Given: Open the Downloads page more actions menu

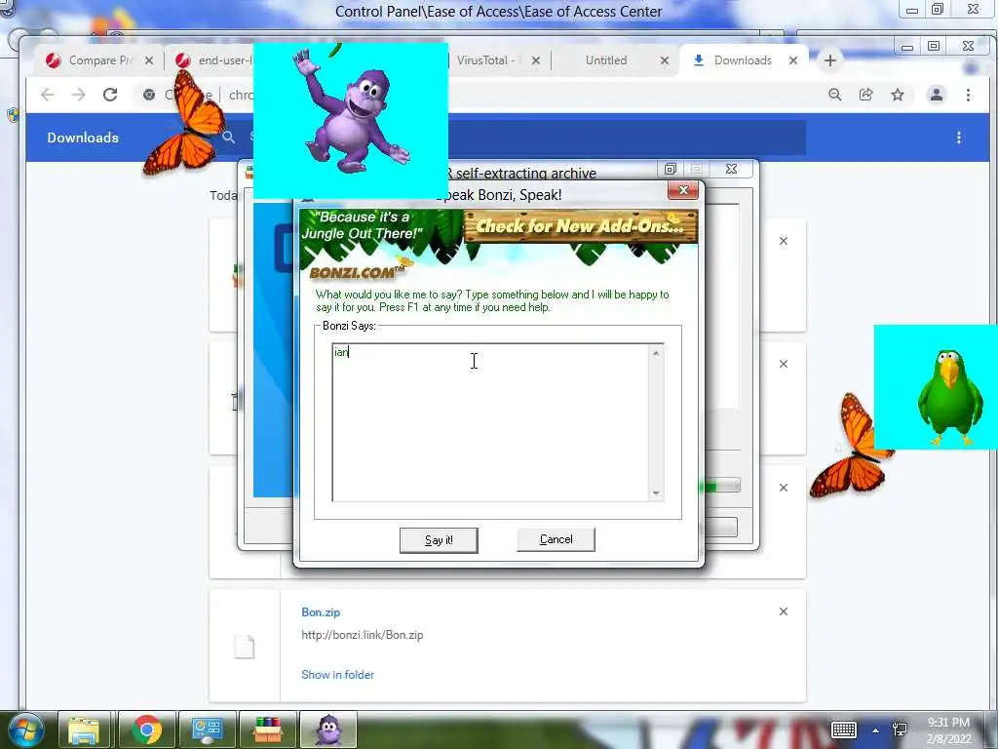Looking at the screenshot, I should click(959, 138).
